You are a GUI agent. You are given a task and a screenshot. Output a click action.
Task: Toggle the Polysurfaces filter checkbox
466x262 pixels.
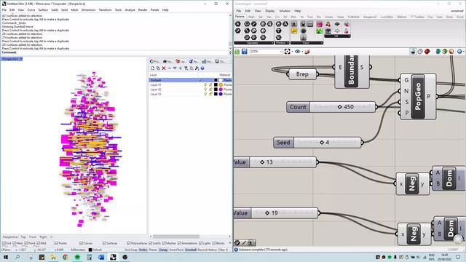[129, 243]
